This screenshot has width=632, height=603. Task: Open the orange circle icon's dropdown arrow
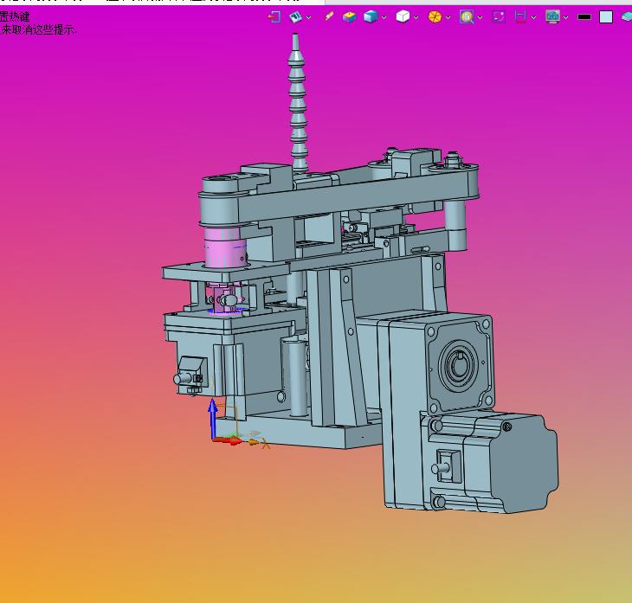click(x=448, y=17)
